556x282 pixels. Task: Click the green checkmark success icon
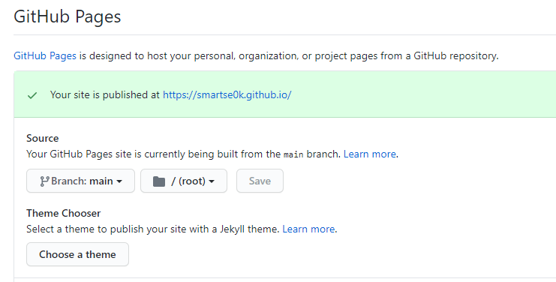coord(32,95)
